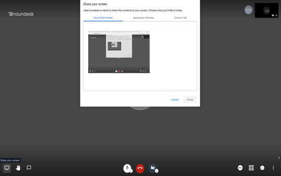Click camera-off indicator on 'me' thumbnail
The height and width of the screenshot is (176, 281).
pyautogui.click(x=273, y=15)
